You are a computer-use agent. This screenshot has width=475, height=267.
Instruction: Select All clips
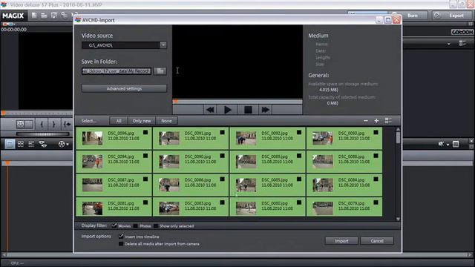pyautogui.click(x=119, y=121)
